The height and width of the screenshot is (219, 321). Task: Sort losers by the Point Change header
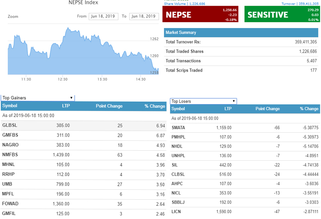click(268, 108)
